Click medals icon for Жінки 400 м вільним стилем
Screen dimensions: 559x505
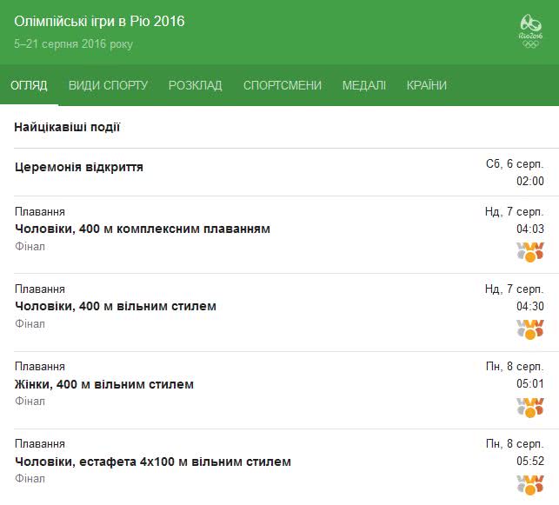coord(530,408)
